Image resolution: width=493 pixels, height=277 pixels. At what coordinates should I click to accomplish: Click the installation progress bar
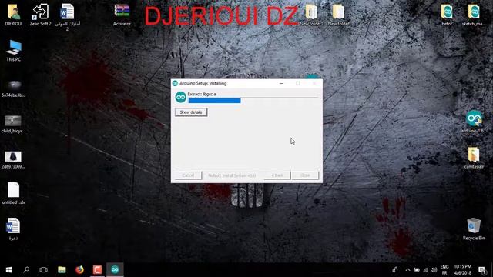(x=253, y=101)
